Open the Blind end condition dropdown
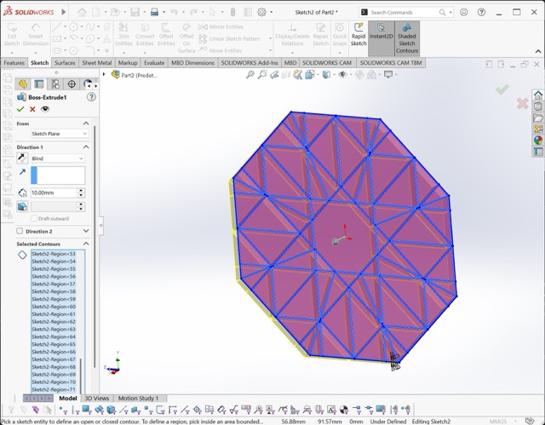This screenshot has height=425, width=545. (x=58, y=158)
